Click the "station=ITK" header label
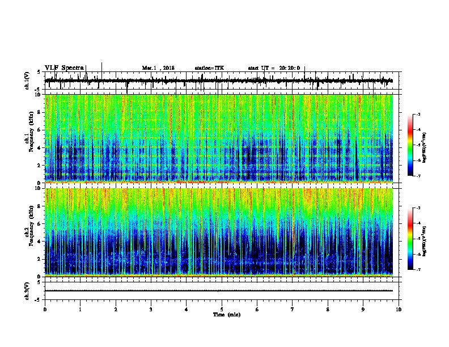 coord(209,68)
